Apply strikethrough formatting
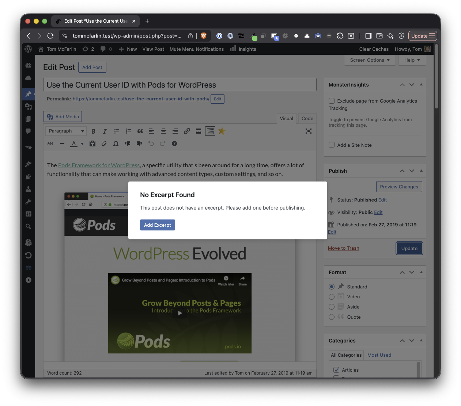This screenshot has width=461, height=406. point(50,143)
